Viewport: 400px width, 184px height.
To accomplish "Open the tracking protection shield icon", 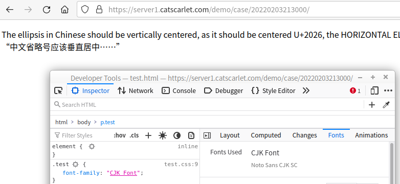I will (85, 10).
